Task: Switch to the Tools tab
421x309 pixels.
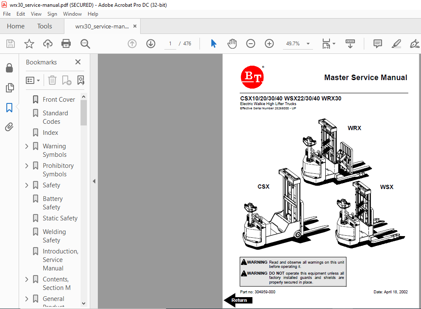Action: point(44,26)
